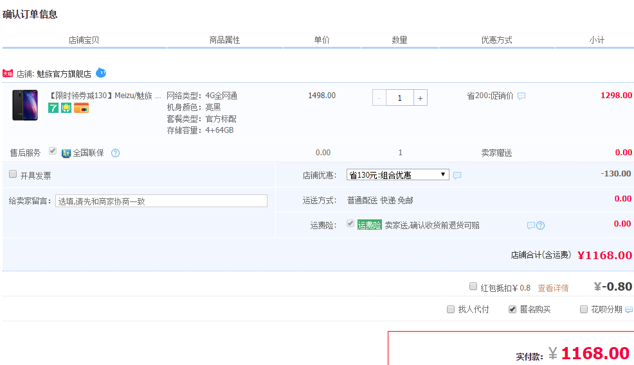Enable the 花呗分期 checkbox
Screen dimensions: 634x365
tap(584, 309)
